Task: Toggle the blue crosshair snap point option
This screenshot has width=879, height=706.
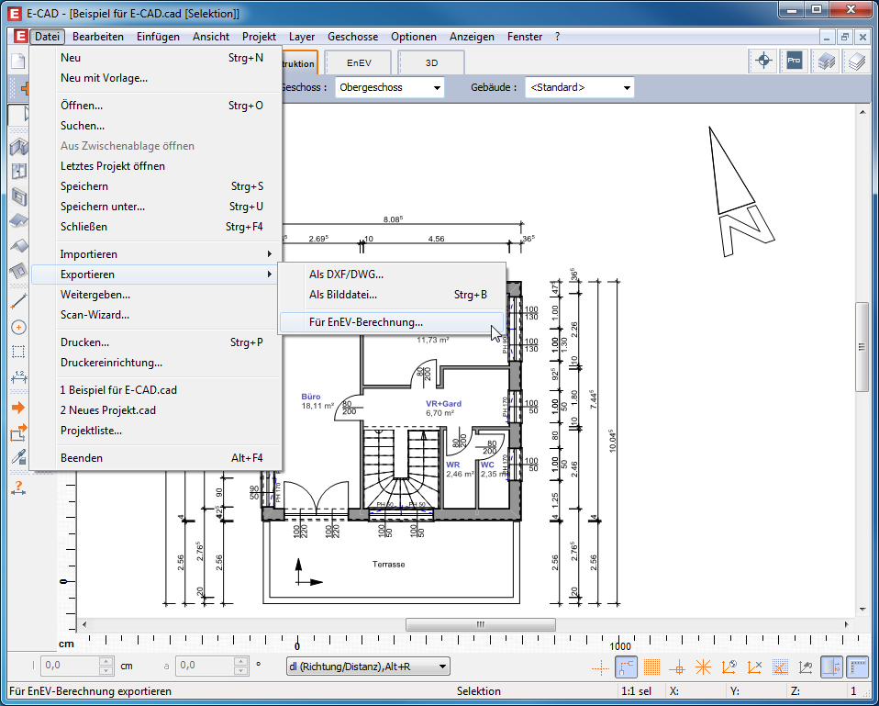Action: [677, 667]
